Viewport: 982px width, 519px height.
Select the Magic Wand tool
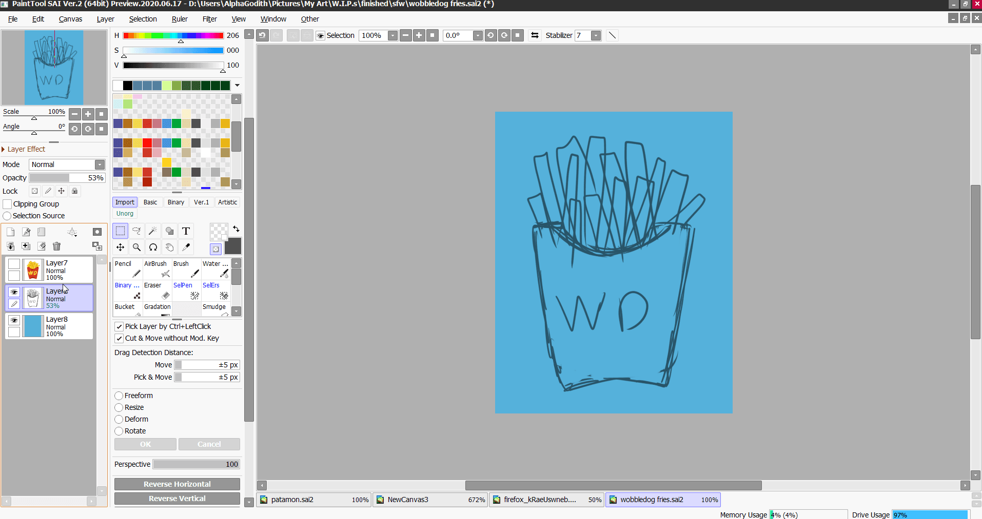pos(153,231)
